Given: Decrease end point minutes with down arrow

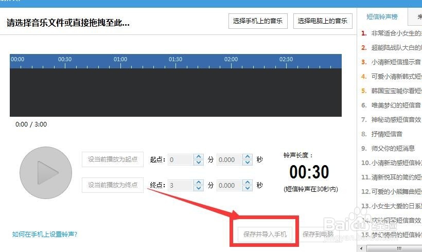Looking at the screenshot, I should [199, 188].
